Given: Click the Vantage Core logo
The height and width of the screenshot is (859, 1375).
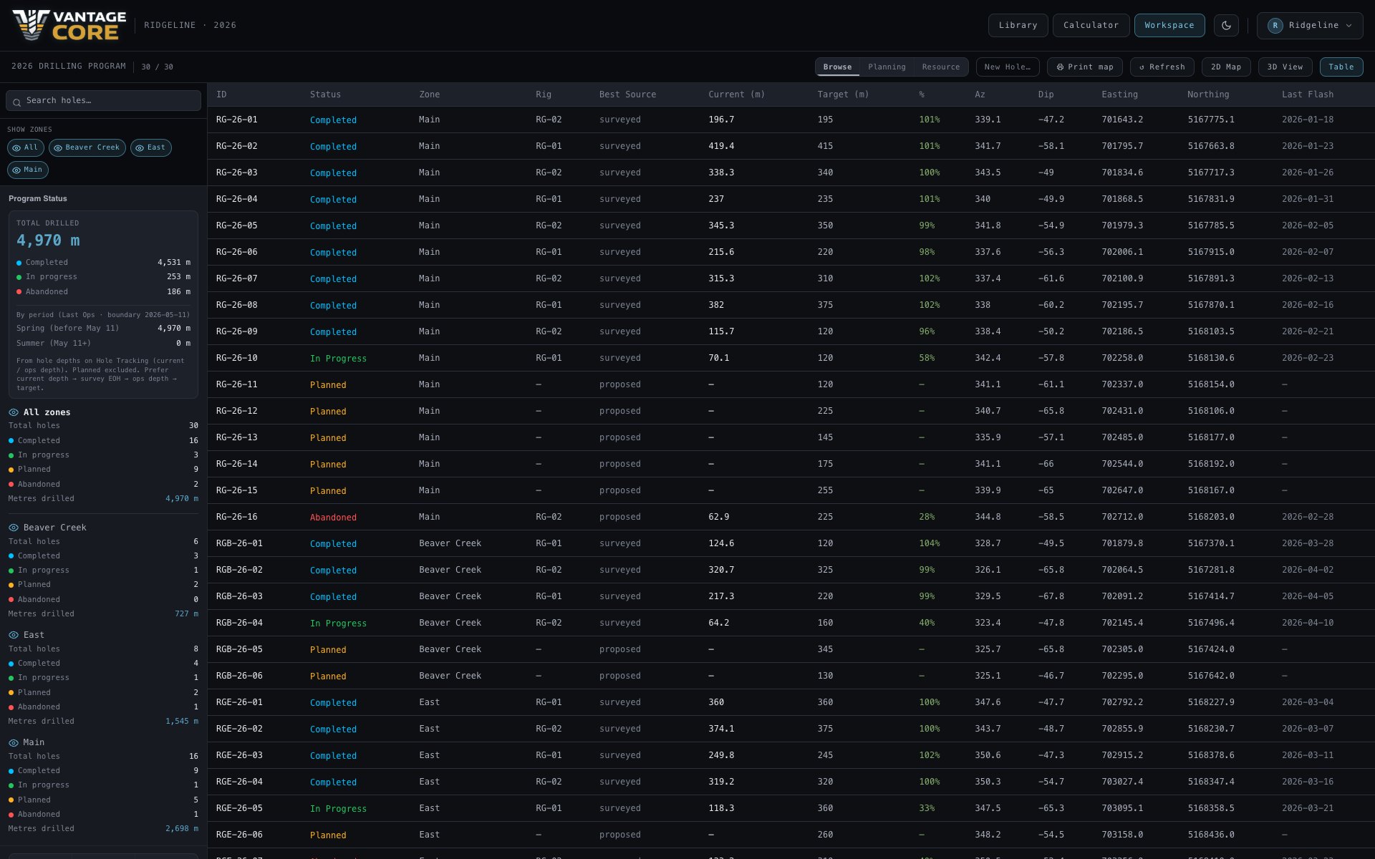Looking at the screenshot, I should [69, 25].
